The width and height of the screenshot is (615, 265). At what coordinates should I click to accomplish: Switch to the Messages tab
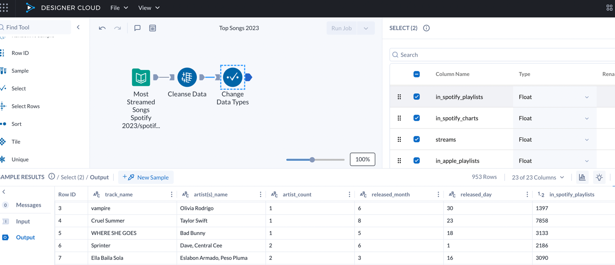point(28,205)
